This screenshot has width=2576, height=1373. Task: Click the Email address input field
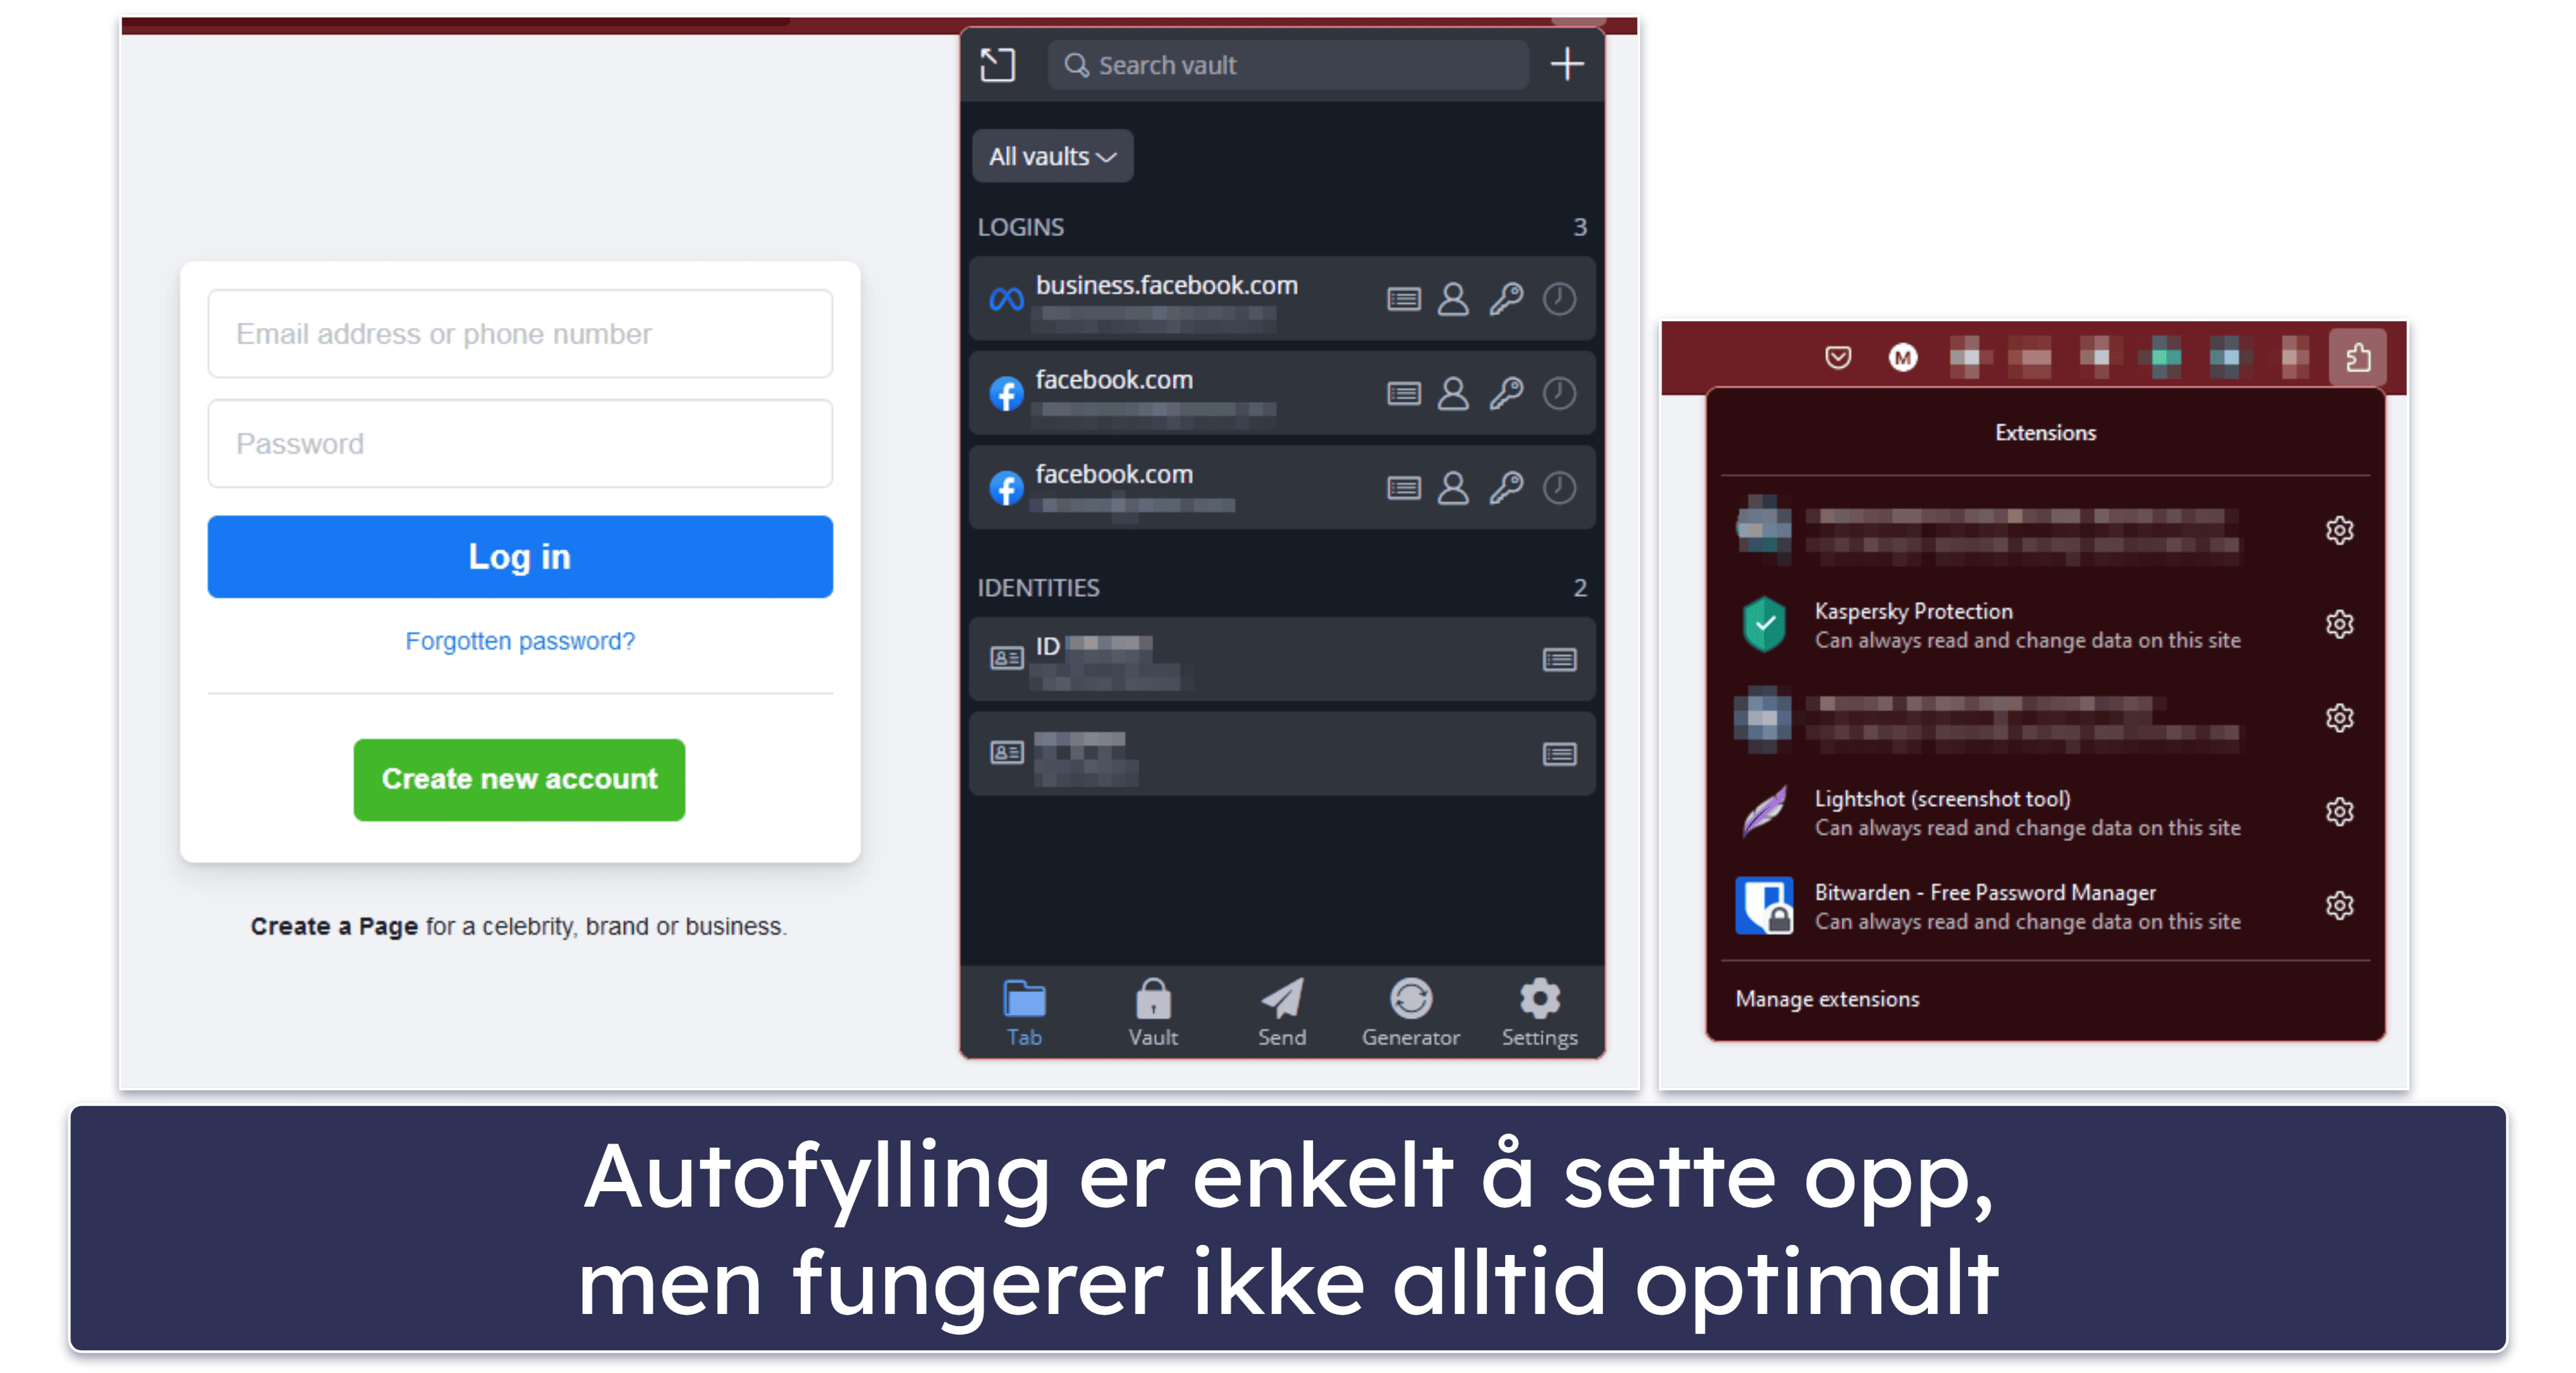pyautogui.click(x=519, y=332)
